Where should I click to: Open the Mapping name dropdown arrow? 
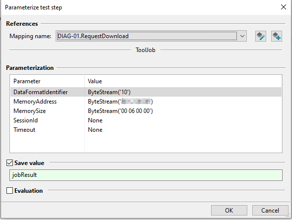pyautogui.click(x=242, y=36)
